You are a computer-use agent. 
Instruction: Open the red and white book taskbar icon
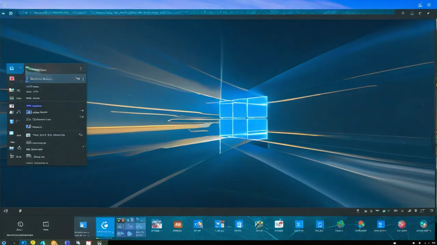point(89,243)
